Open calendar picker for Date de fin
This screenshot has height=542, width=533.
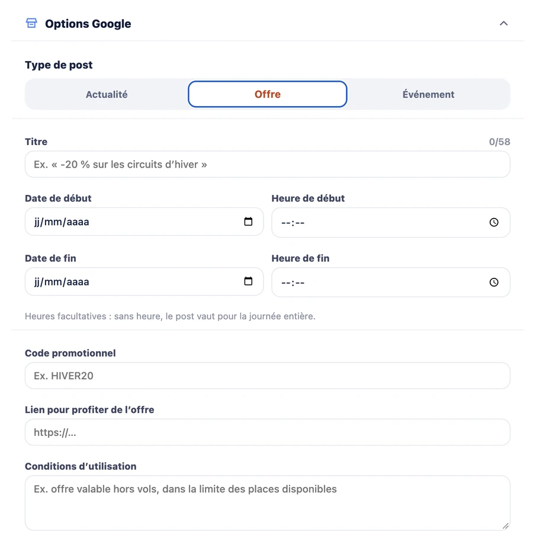248,281
